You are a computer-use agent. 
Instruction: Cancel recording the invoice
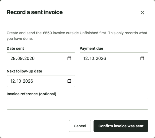(80, 126)
